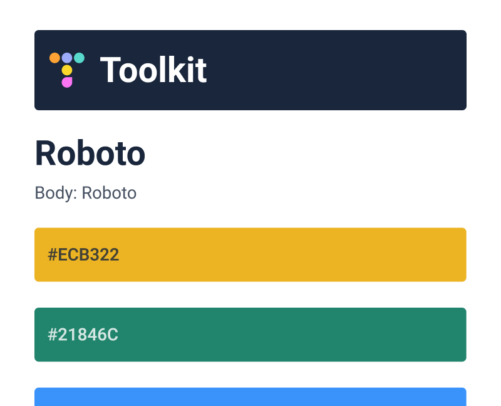Screen dimensions: 501x406
Task: Select the Roboto typography section
Action: [x=90, y=154]
